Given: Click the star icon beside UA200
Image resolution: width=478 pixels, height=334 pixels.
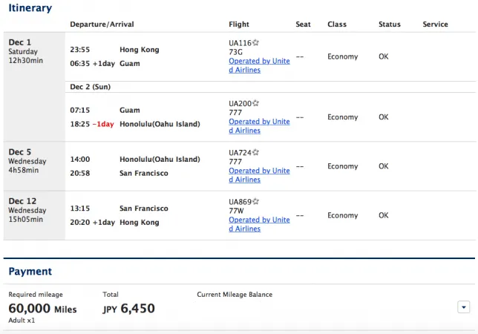Looking at the screenshot, I should point(255,103).
